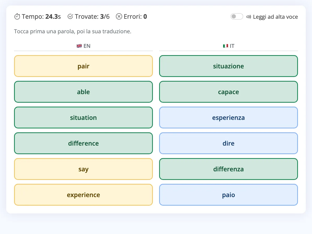Choose the Italian card "paio"
Image resolution: width=312 pixels, height=234 pixels.
point(229,195)
